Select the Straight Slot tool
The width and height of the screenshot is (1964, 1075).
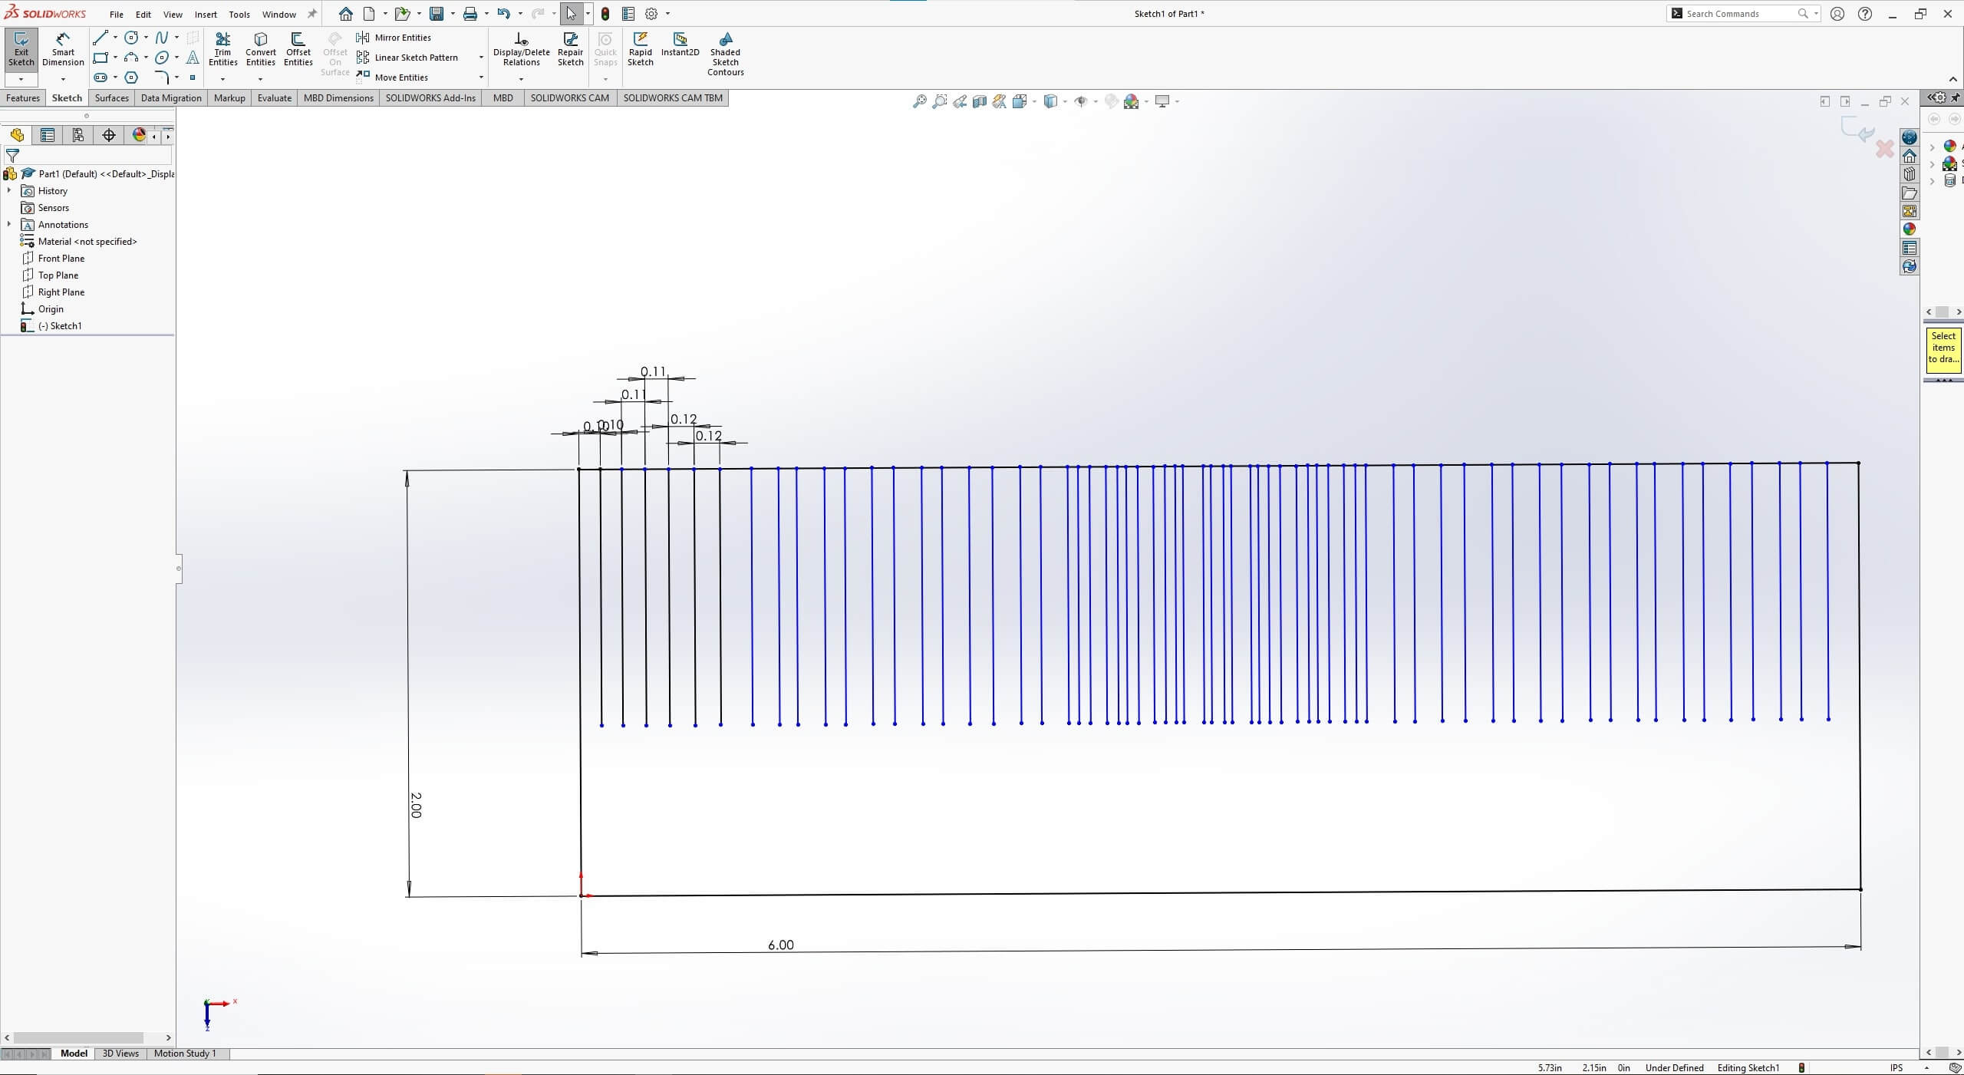(x=100, y=77)
